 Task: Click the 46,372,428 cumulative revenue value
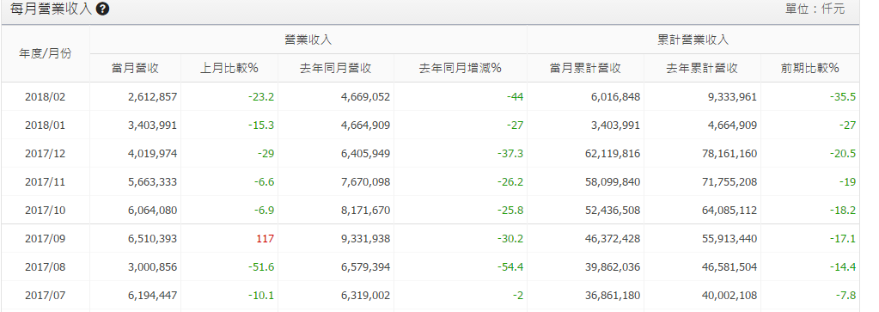pyautogui.click(x=613, y=238)
